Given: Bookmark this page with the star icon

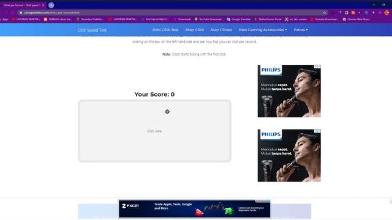Looking at the screenshot, I should [325, 12].
